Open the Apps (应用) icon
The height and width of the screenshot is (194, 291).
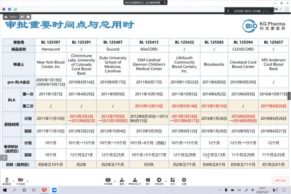[x=173, y=181]
